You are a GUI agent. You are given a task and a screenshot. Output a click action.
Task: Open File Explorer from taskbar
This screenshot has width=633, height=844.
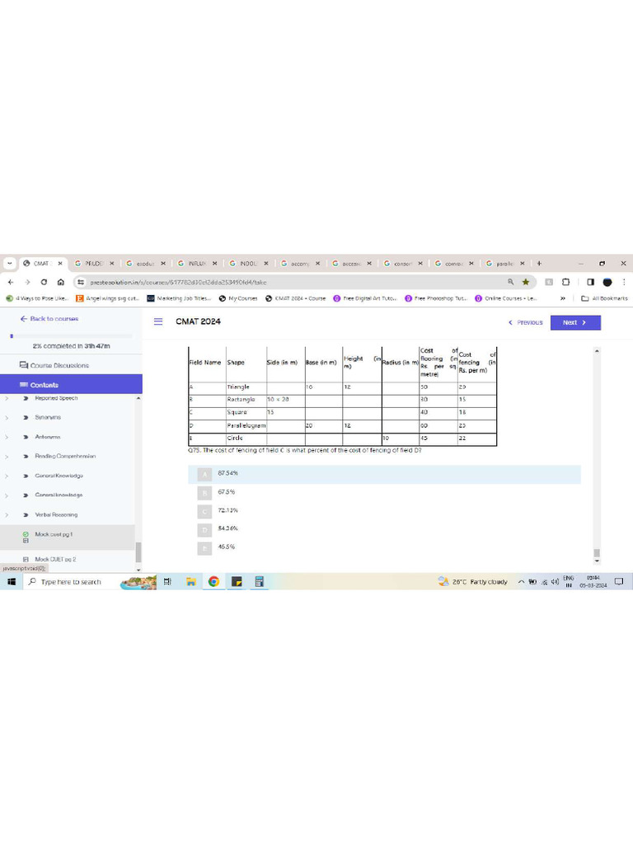point(191,582)
